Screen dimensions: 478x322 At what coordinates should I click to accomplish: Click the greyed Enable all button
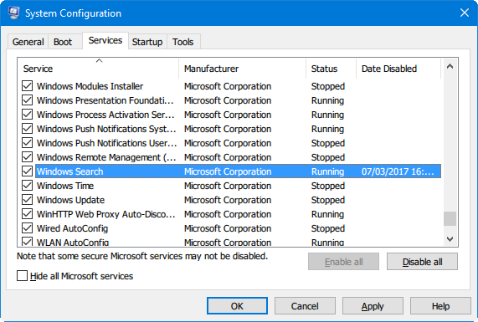[343, 262]
